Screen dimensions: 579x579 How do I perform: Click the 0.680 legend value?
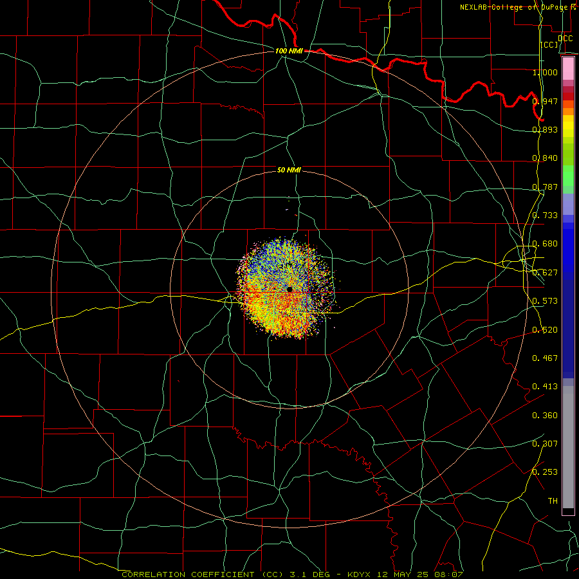[x=545, y=244]
